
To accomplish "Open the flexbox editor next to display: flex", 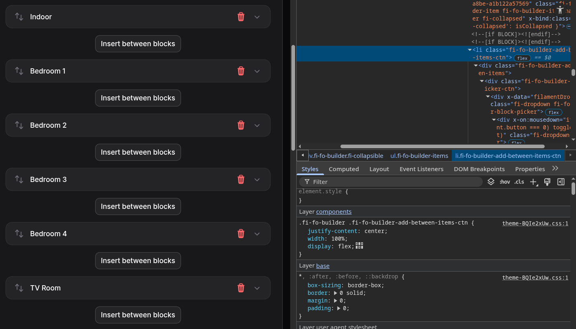I will [359, 246].
